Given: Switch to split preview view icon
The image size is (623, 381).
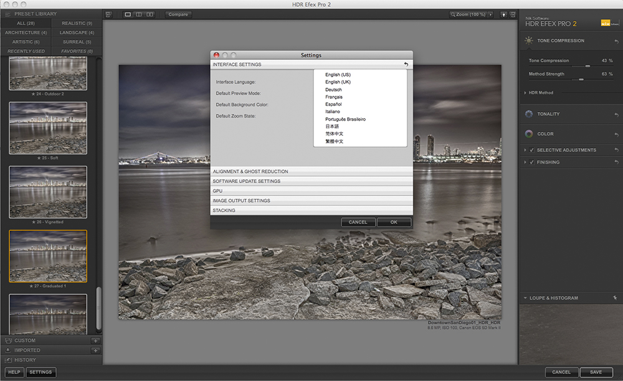Looking at the screenshot, I should pos(138,14).
